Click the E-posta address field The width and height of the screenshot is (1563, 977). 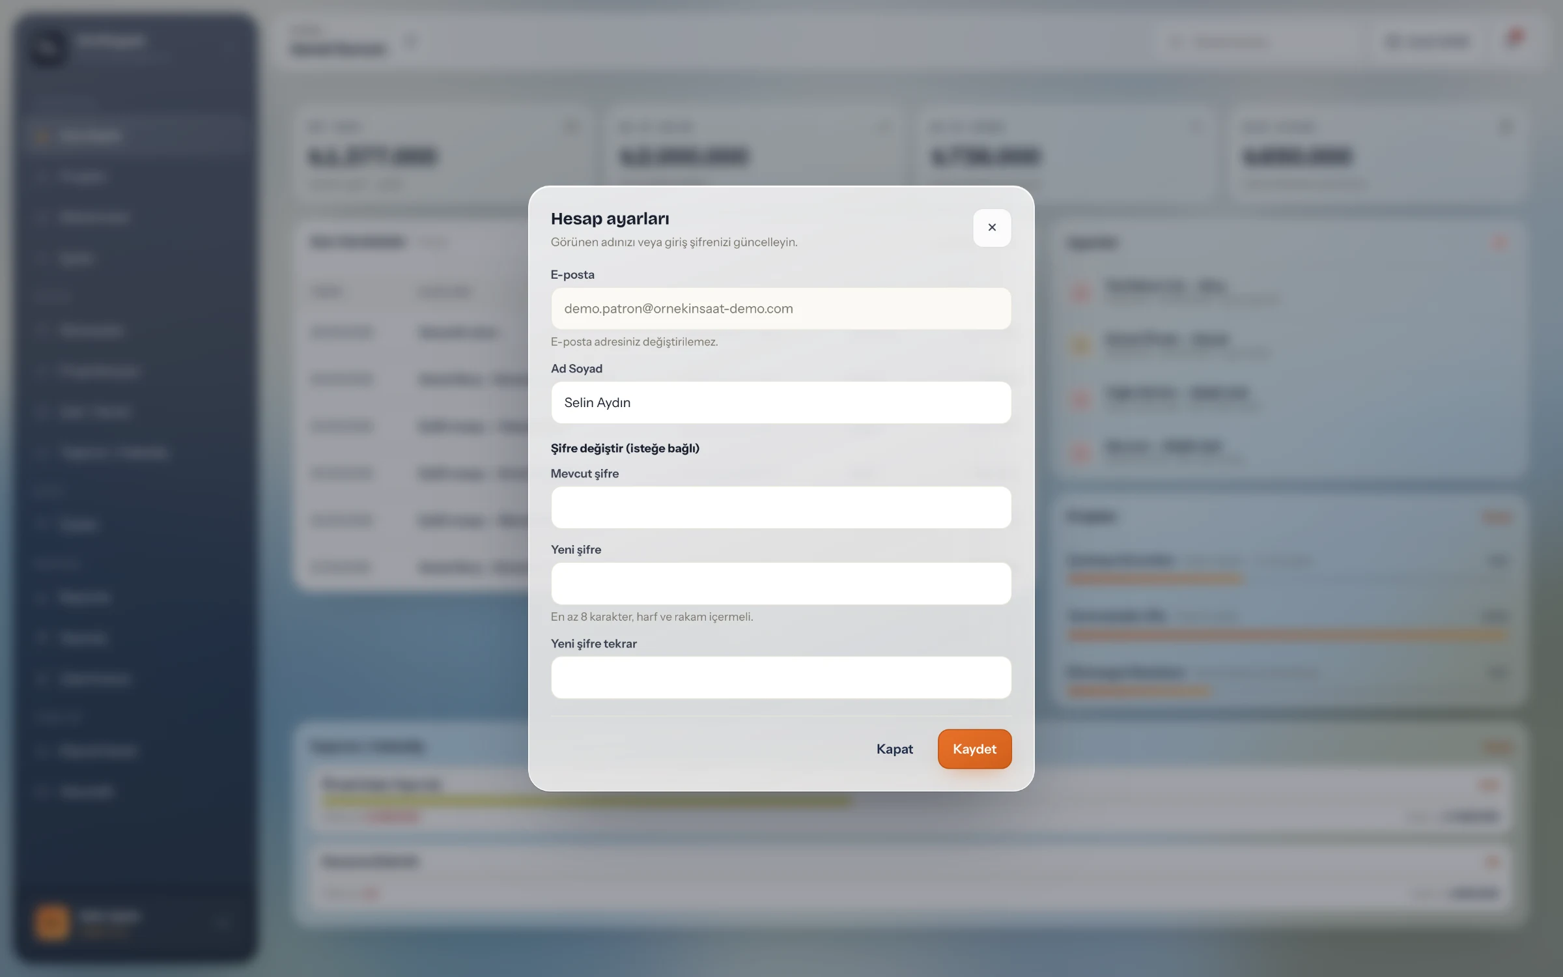click(781, 309)
